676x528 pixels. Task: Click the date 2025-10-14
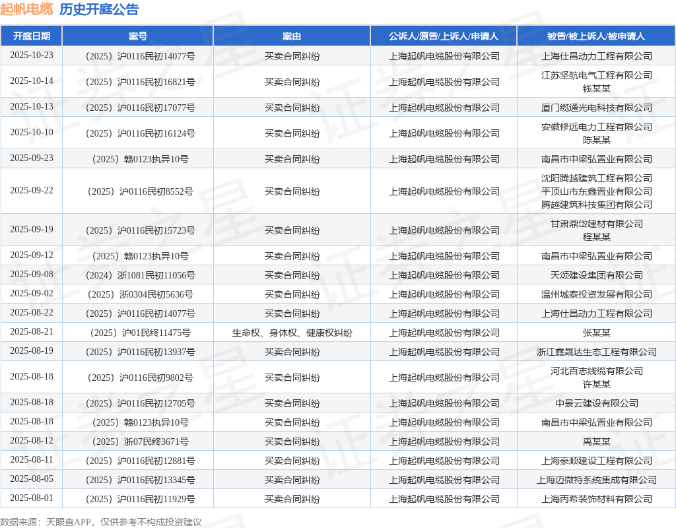pos(32,81)
